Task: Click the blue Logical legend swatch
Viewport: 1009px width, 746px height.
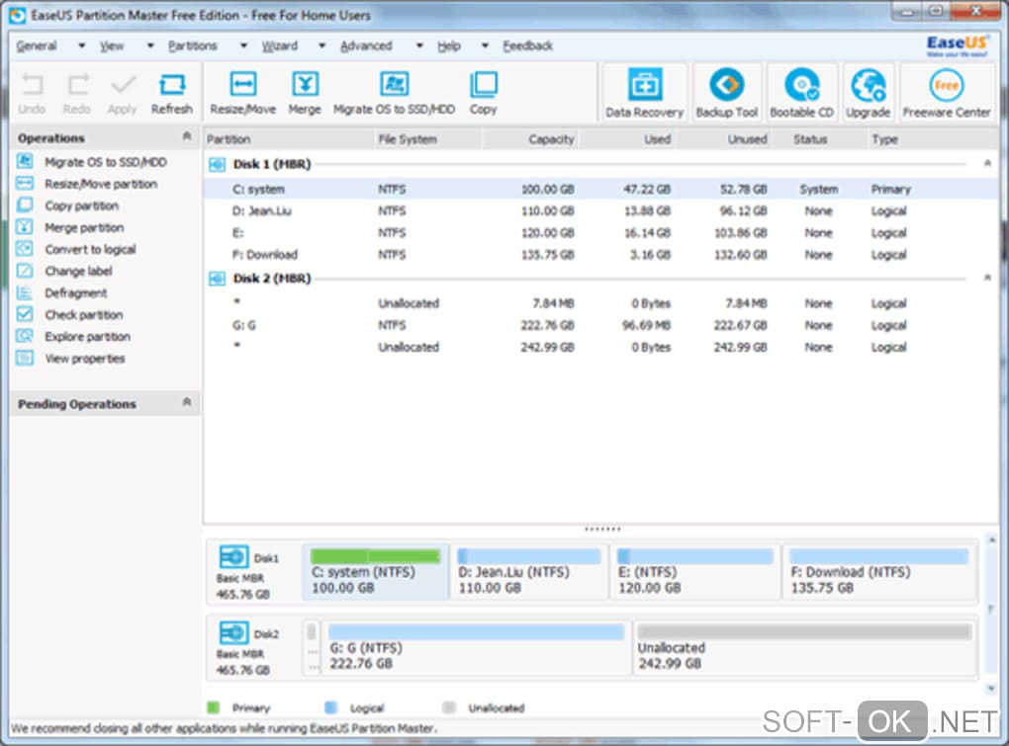Action: point(330,707)
